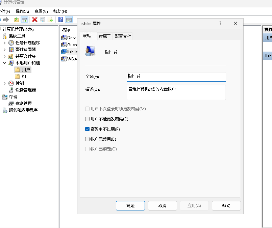The height and width of the screenshot is (228, 272).
Task: Check 用户不能更改密码 checkbox
Action: [x=88, y=119]
